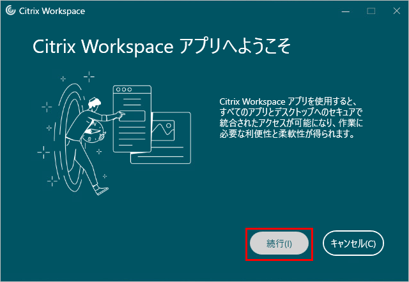This screenshot has height=282, width=409.
Task: Click the greyed-out maximize window button
Action: [x=369, y=11]
